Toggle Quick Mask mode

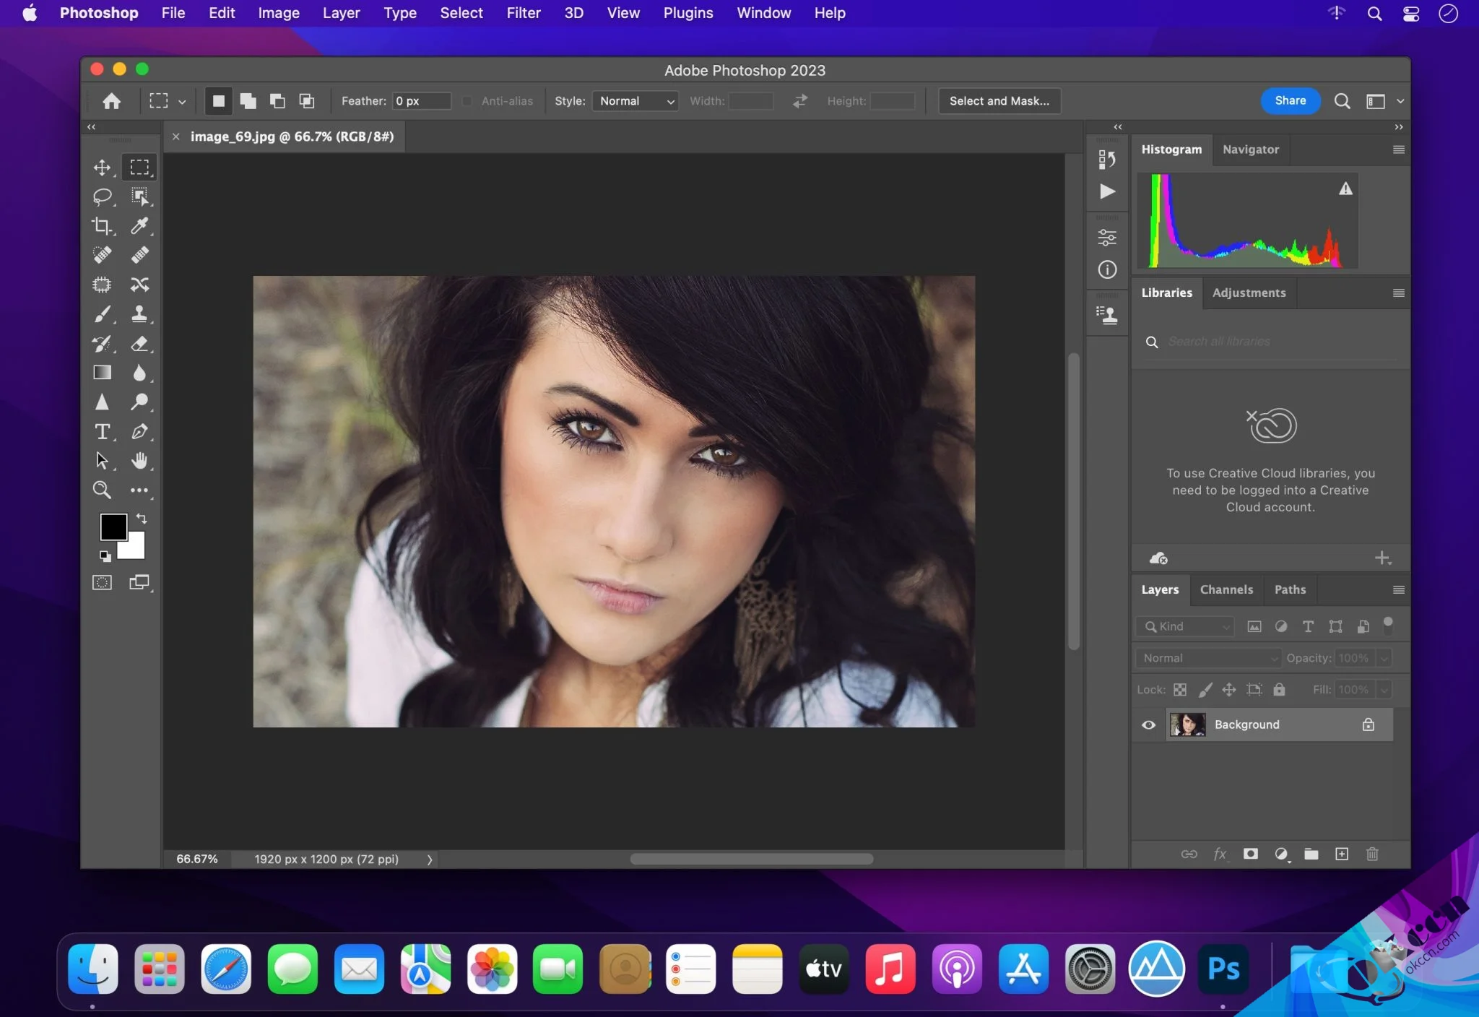point(102,582)
